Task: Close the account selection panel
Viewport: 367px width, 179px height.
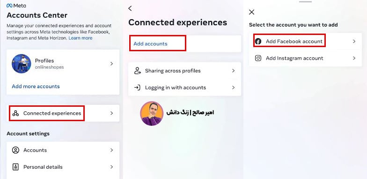Action: coord(252,12)
